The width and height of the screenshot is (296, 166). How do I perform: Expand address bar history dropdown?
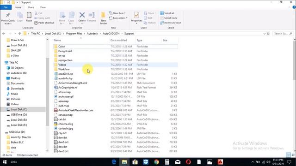coord(264,34)
